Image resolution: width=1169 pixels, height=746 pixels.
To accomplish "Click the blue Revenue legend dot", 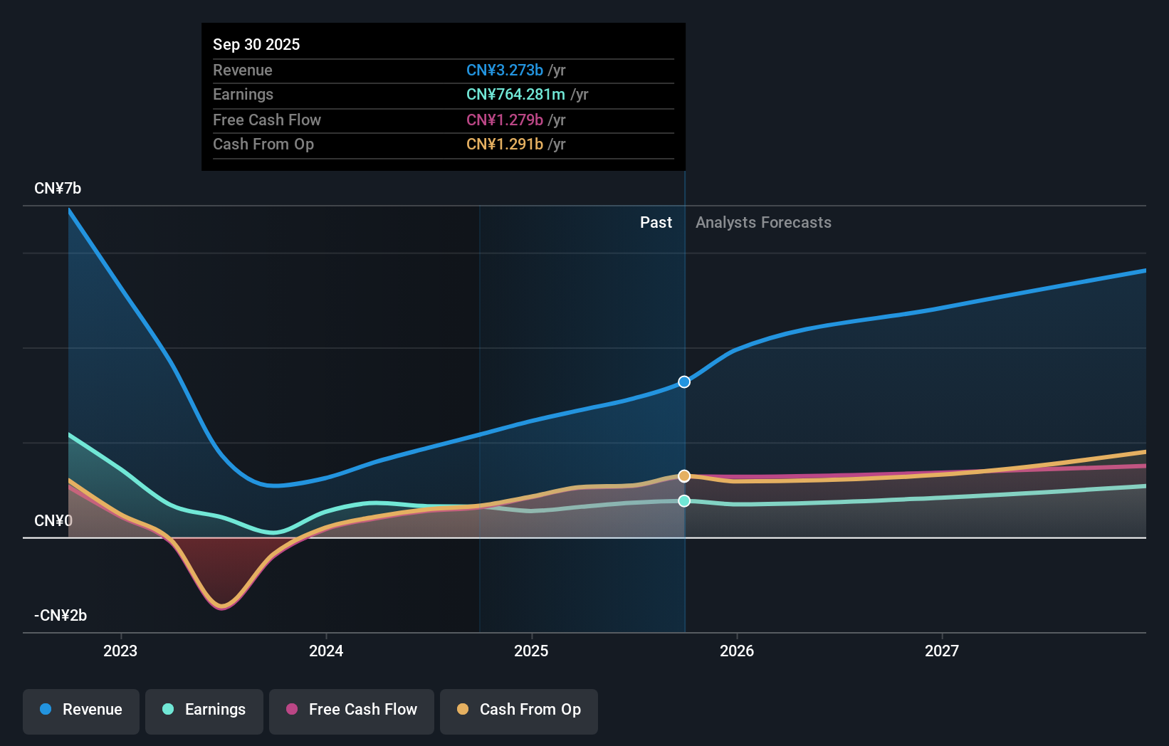I will click(x=46, y=710).
